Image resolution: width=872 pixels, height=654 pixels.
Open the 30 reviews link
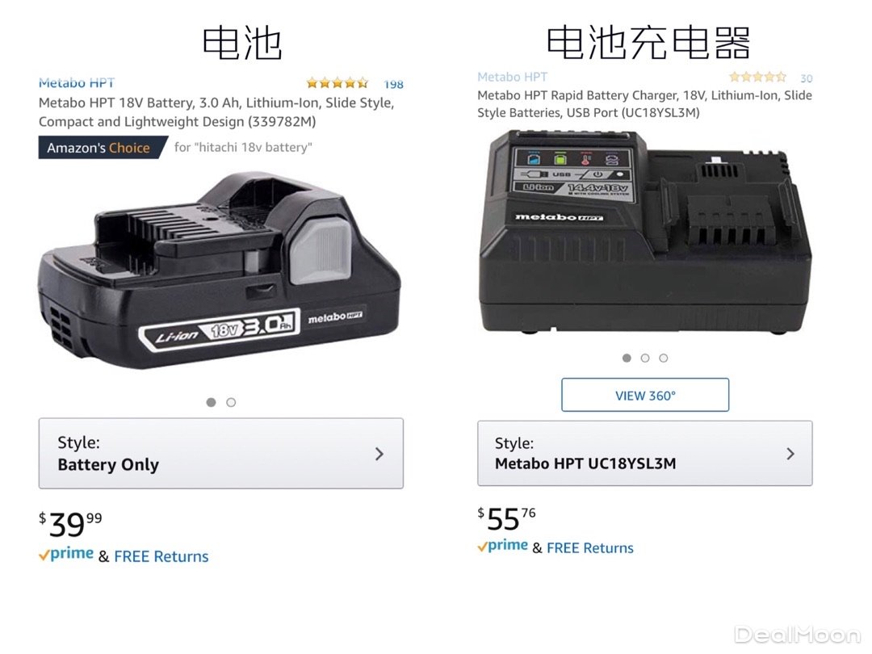(807, 78)
